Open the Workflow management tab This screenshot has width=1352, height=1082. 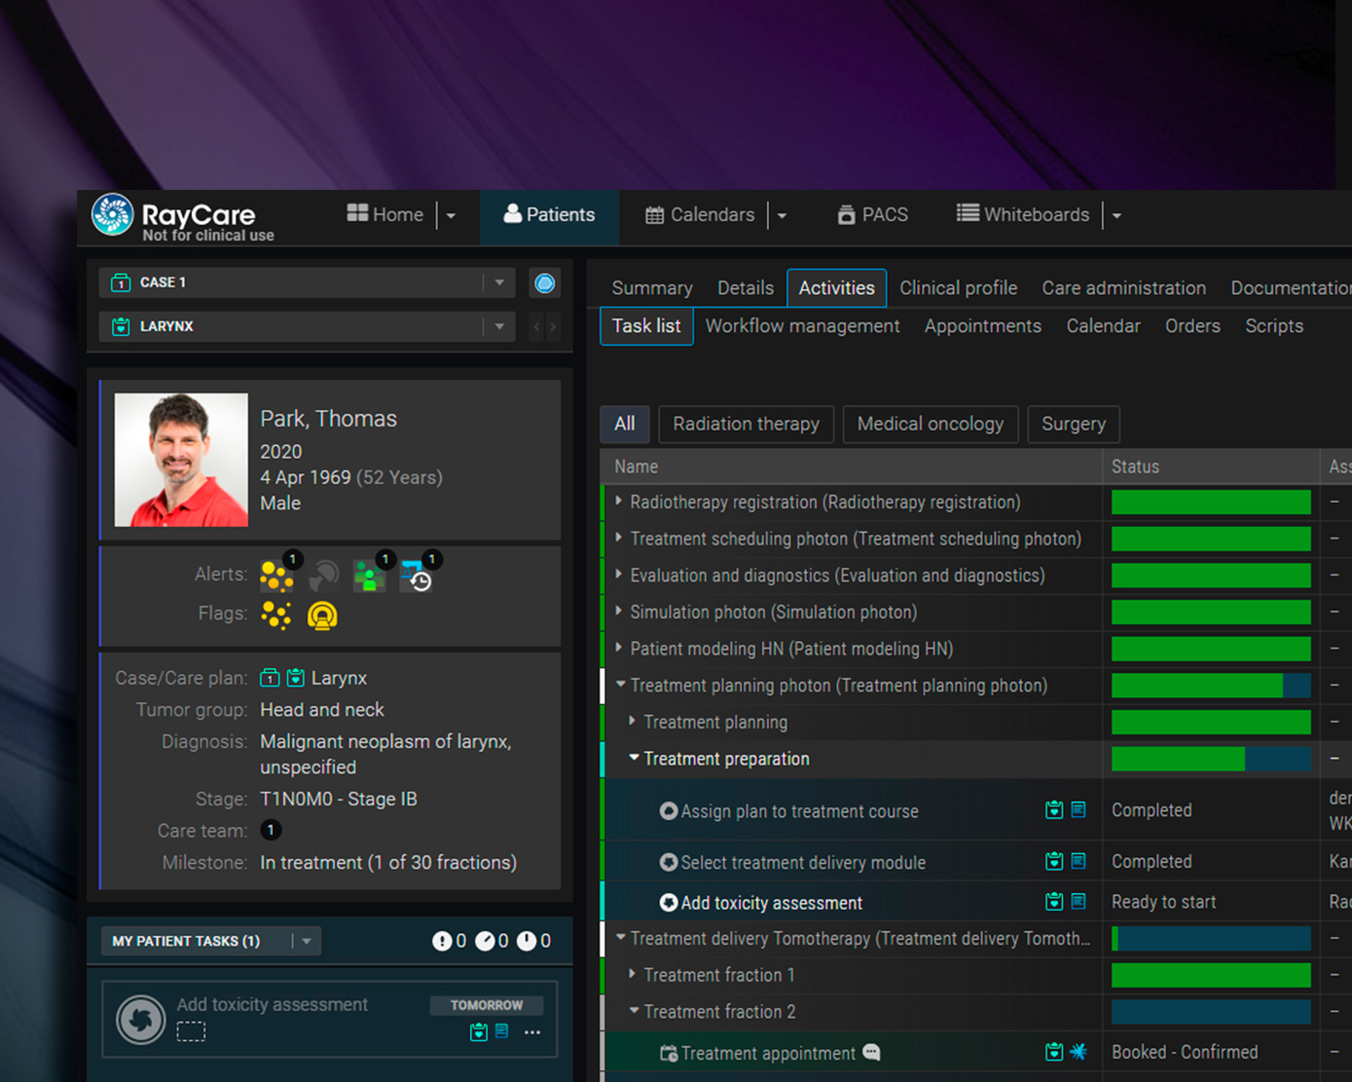[802, 326]
